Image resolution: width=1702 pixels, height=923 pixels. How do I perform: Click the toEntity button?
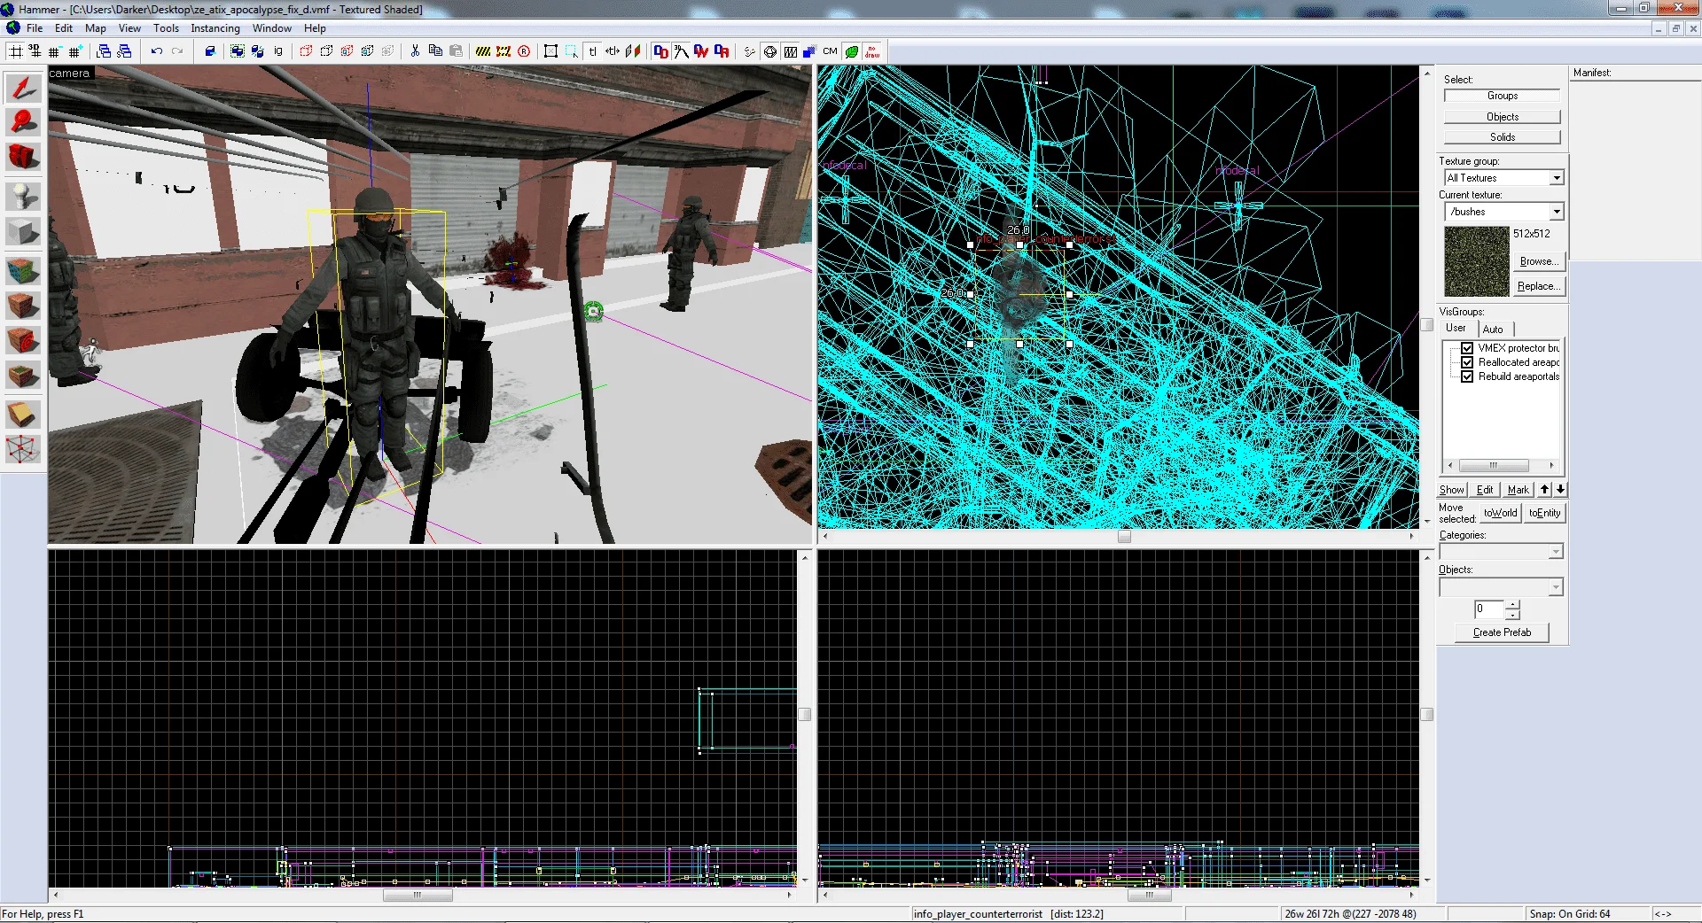[1544, 513]
